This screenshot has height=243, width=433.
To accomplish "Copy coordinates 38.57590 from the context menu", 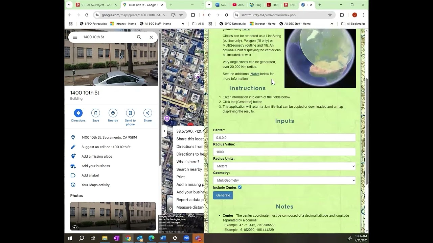I will click(190, 131).
